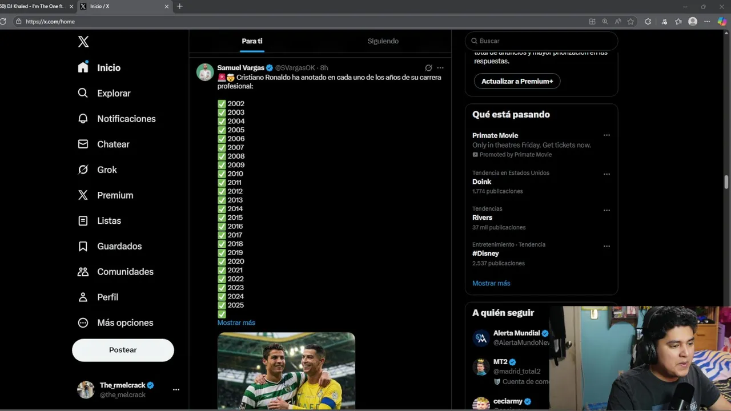Open Samuel Vargas profile name link
This screenshot has height=411, width=731.
(240, 67)
